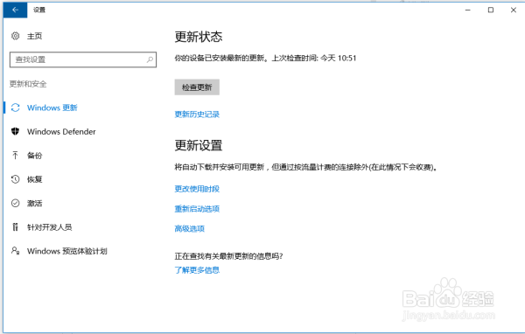
Task: Open the 更新历史记录 link
Action: tap(197, 115)
